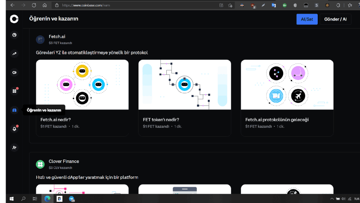Screen dimensions: 360x203
Task: Open the notifications bell sidebar icon
Action: point(14,129)
